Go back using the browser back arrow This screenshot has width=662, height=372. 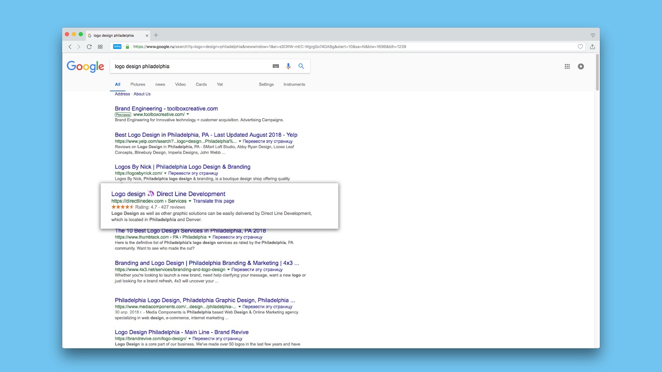tap(70, 47)
